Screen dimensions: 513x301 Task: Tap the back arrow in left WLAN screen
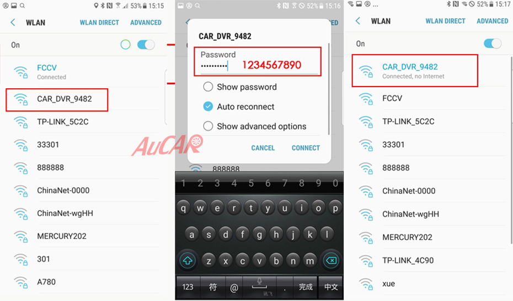tap(13, 22)
